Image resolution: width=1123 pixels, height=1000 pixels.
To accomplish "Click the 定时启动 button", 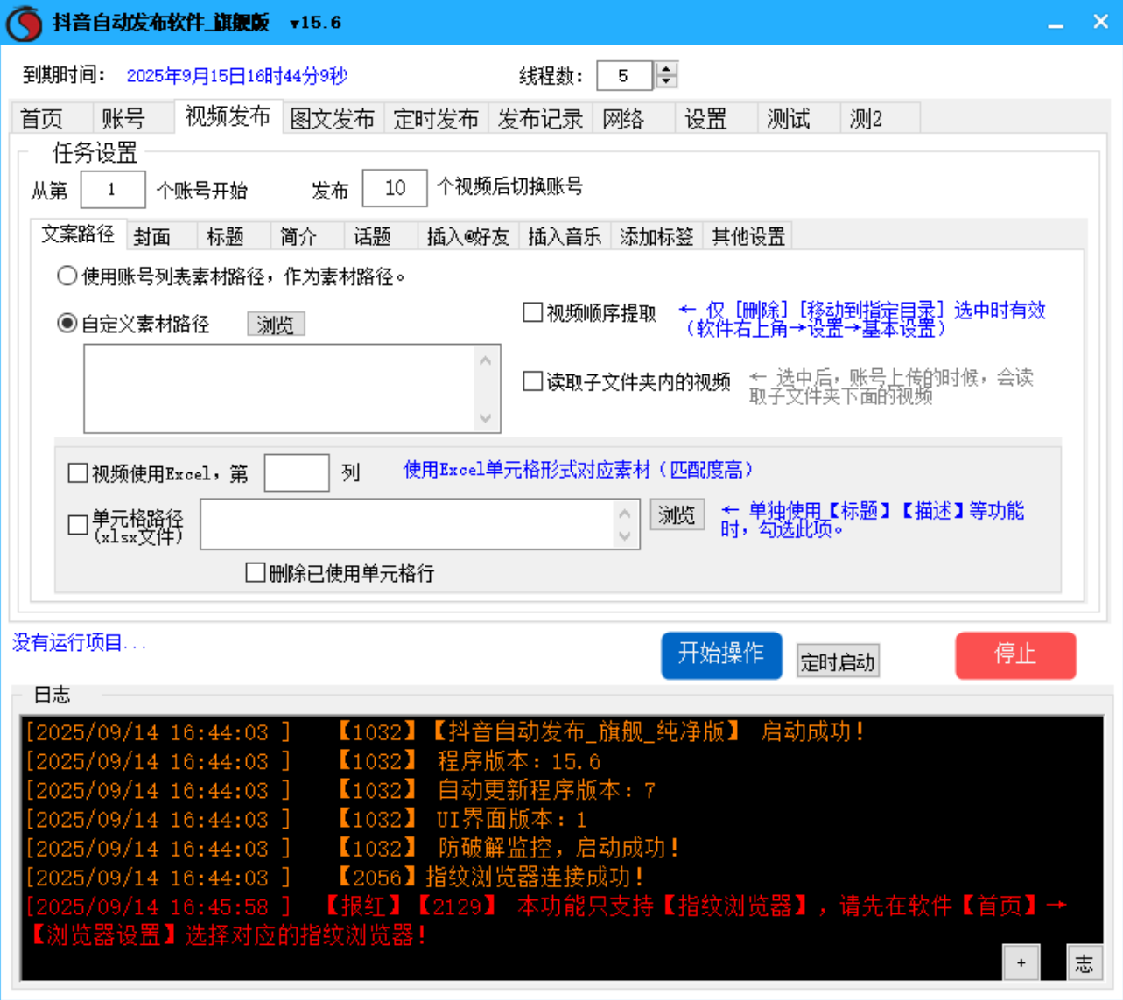I will (837, 661).
